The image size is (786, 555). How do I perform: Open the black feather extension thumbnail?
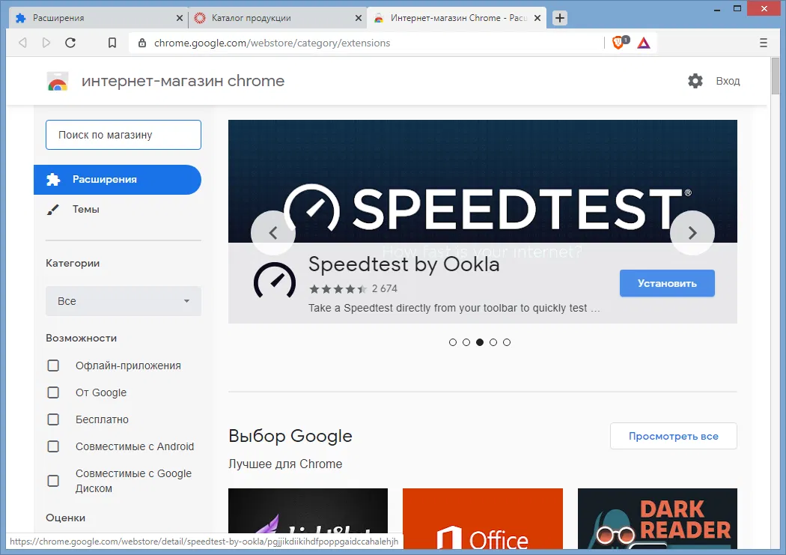pyautogui.click(x=308, y=510)
